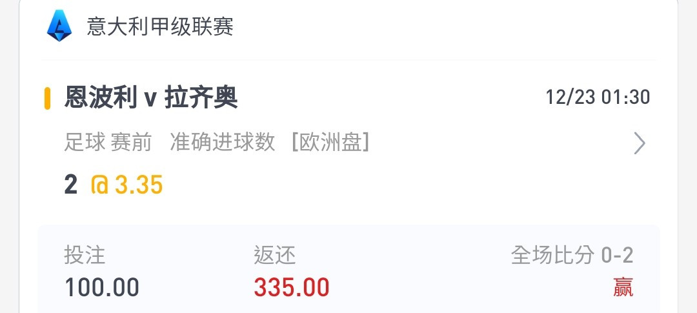
Task: Select the 足球 赛前 label
Action: coord(108,143)
